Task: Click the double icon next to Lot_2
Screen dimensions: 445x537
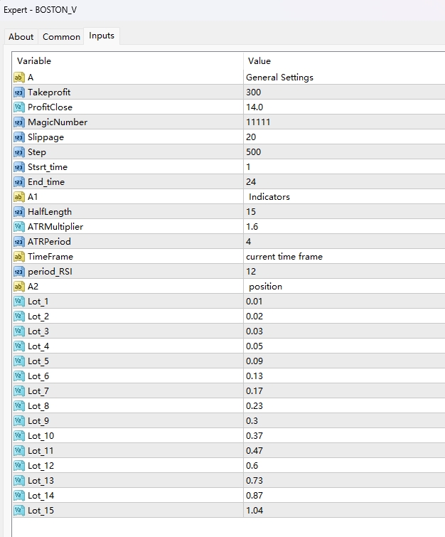Action: click(x=18, y=317)
